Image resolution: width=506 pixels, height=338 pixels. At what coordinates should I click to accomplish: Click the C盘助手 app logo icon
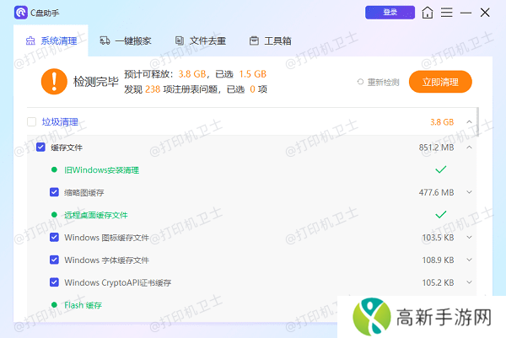tap(20, 13)
